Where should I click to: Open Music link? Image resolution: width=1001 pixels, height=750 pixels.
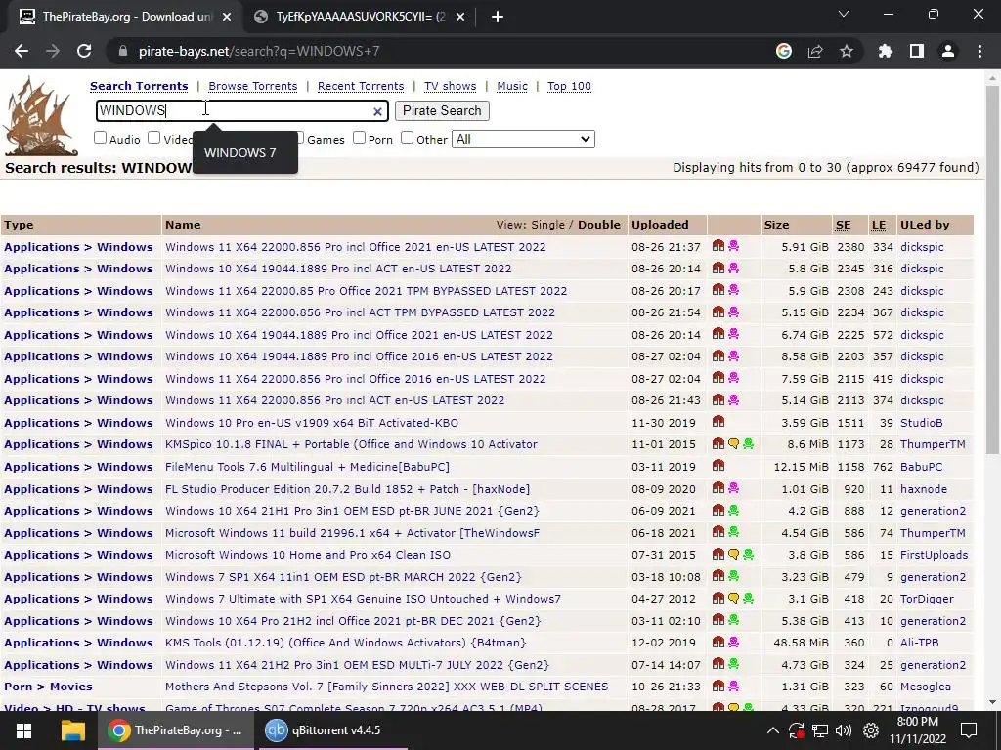512,86
